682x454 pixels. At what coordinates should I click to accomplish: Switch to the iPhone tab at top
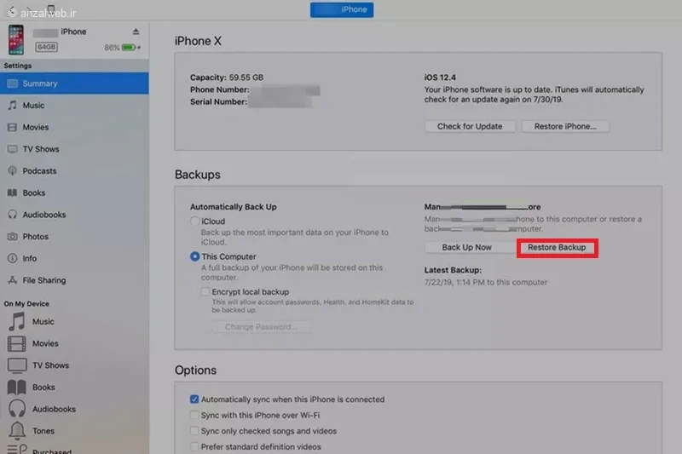342,9
